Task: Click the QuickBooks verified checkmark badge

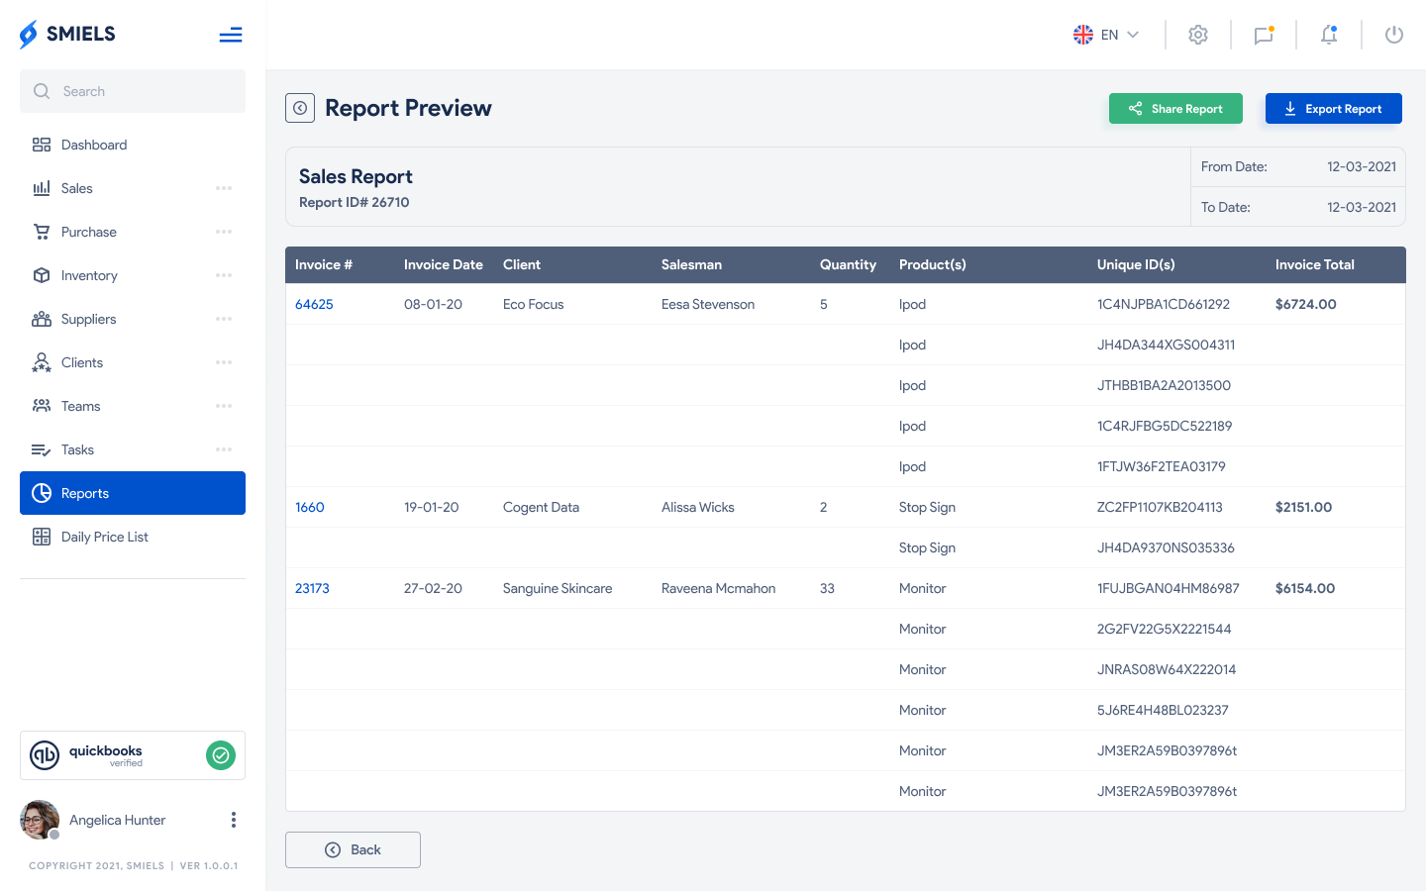Action: (221, 755)
